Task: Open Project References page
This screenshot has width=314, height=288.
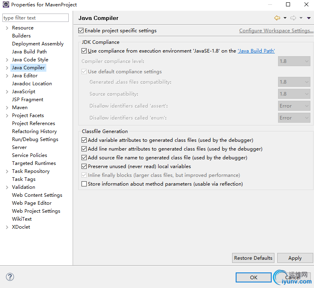Action: click(x=34, y=123)
